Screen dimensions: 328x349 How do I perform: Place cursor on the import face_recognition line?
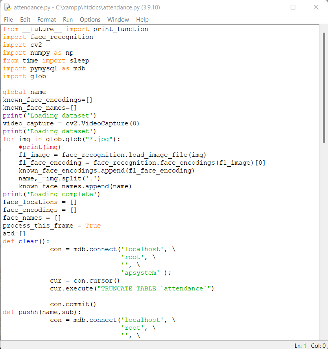47,37
